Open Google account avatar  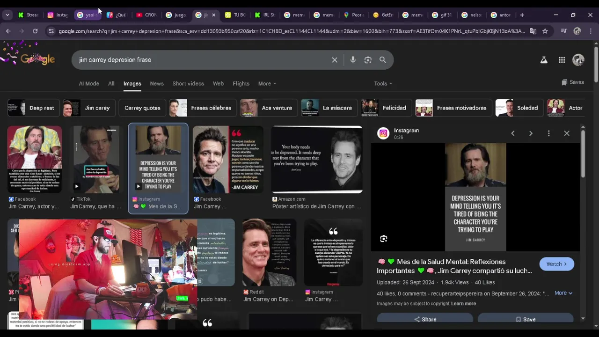(578, 60)
